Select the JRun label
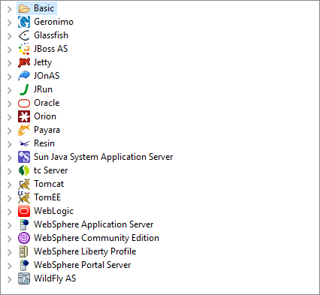 pyautogui.click(x=43, y=89)
